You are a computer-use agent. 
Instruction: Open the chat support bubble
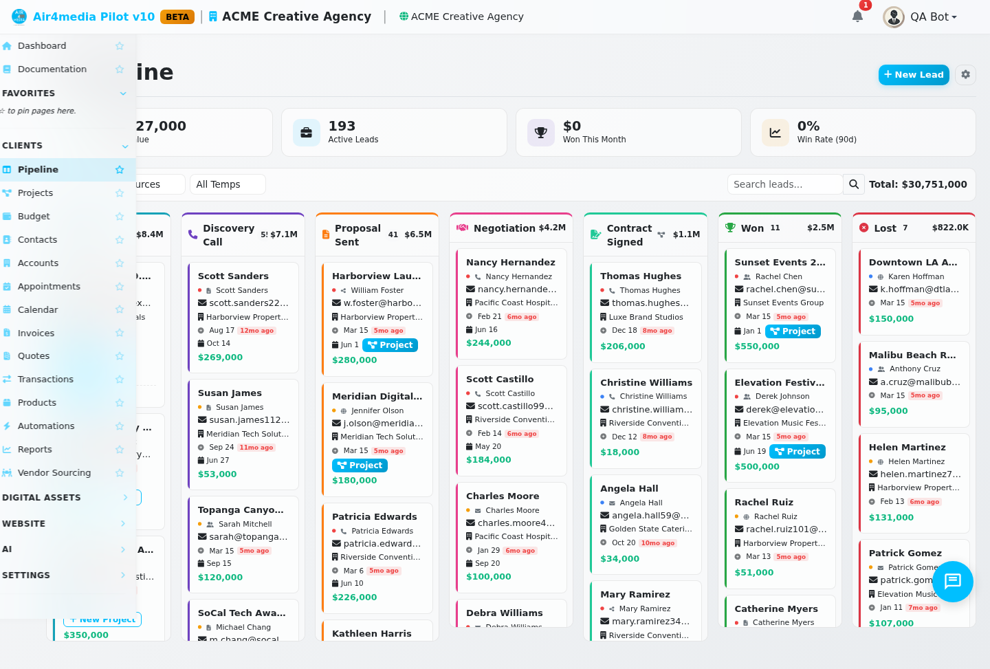[952, 582]
